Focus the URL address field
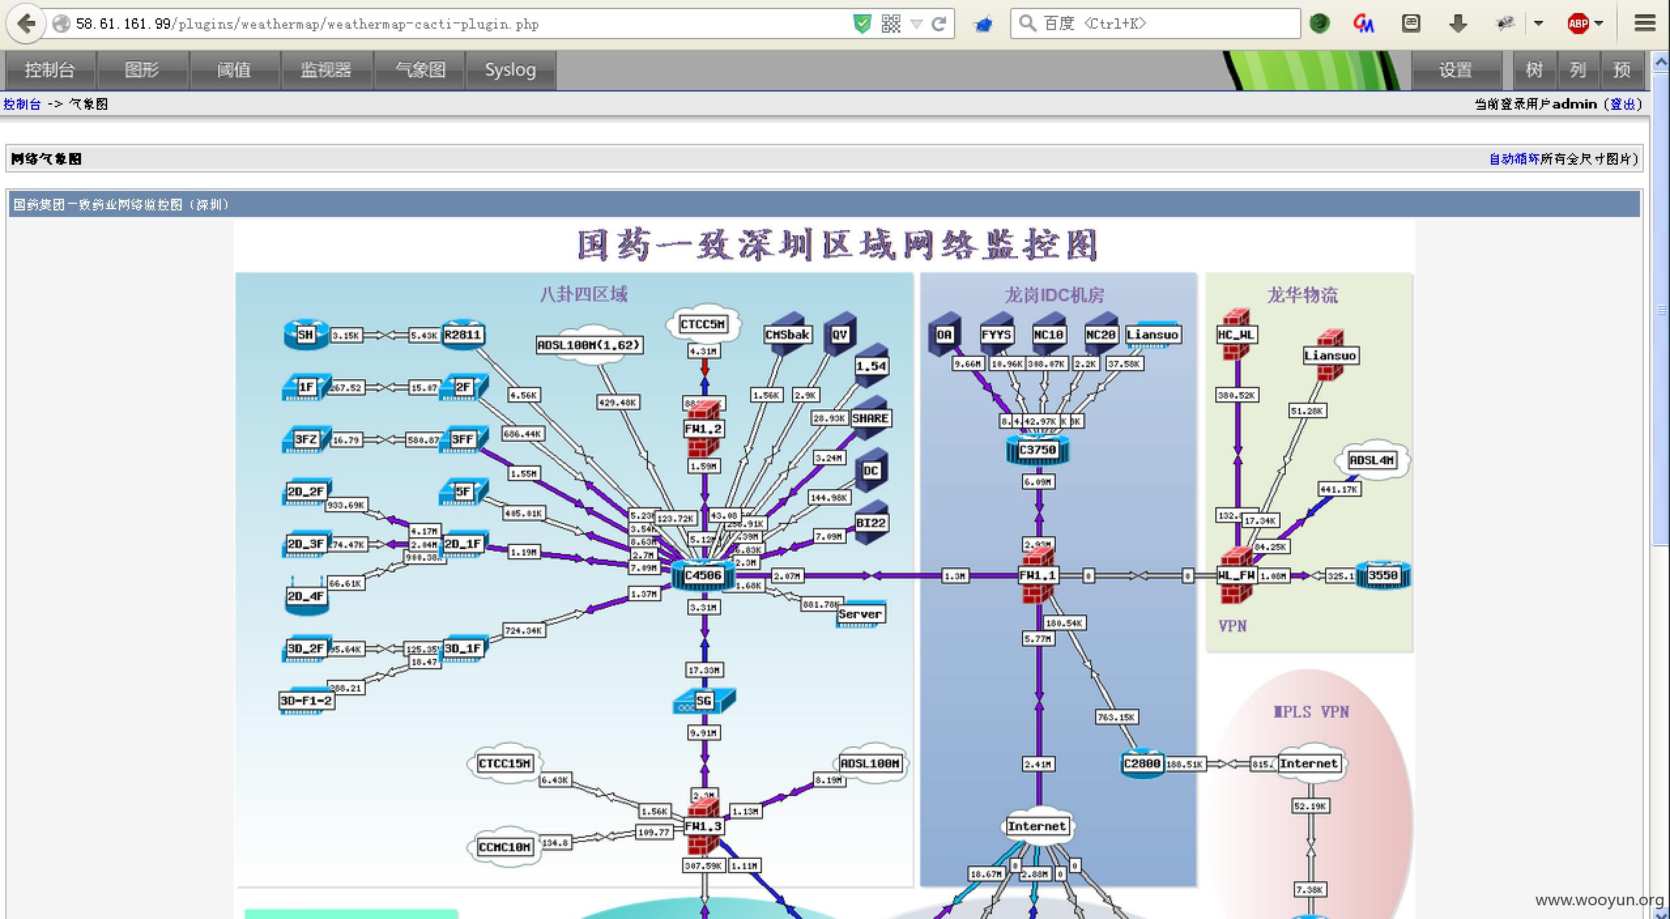This screenshot has height=919, width=1670. pyautogui.click(x=457, y=24)
